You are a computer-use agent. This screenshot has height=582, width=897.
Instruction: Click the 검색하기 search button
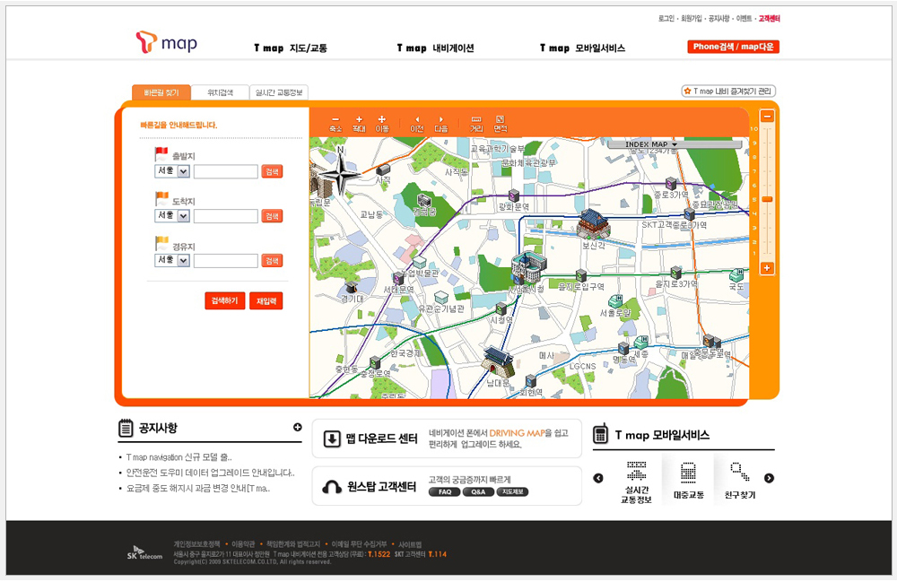[x=224, y=300]
